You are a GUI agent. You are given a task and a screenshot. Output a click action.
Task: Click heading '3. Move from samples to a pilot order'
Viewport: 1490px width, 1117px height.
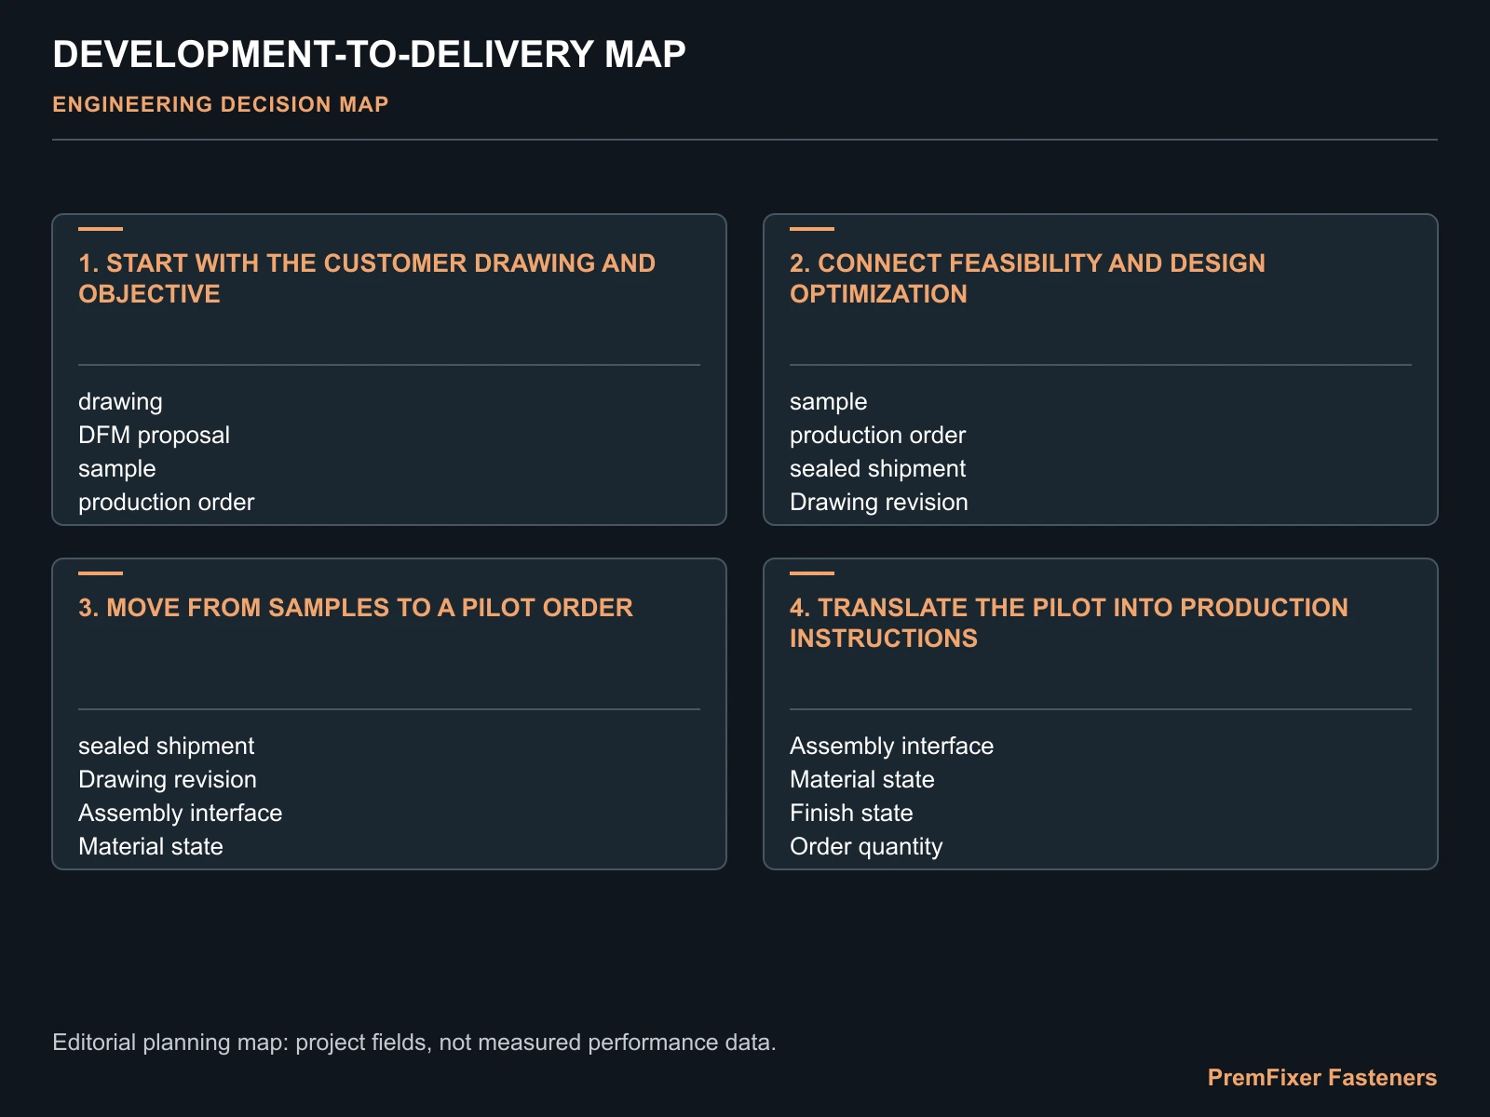coord(356,608)
